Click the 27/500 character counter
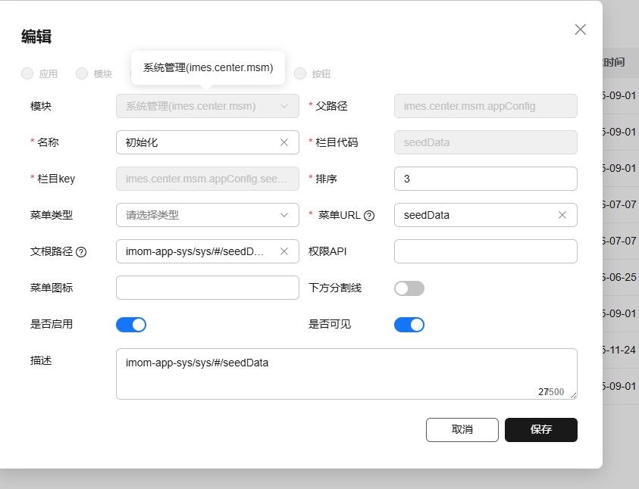 pos(551,392)
